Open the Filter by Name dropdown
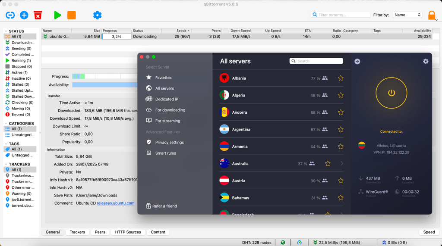The width and height of the screenshot is (442, 246). (x=407, y=15)
